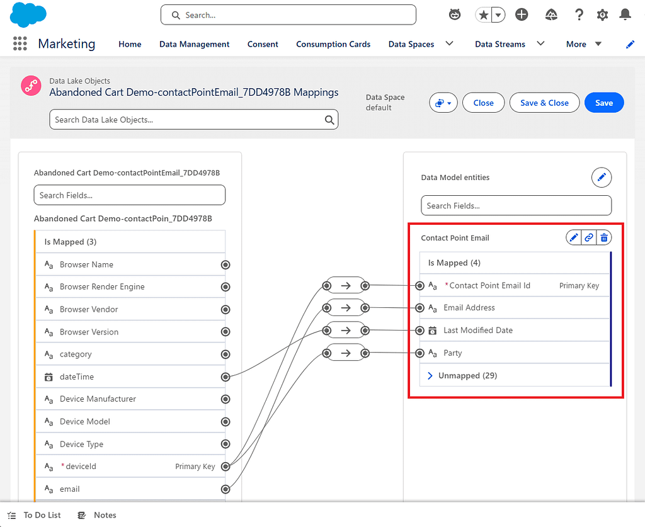This screenshot has height=527, width=645.
Task: Click the email field connector node
Action: pos(225,489)
